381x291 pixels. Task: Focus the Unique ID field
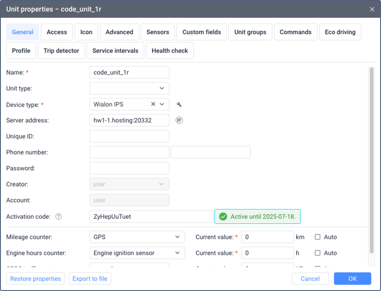(130, 136)
